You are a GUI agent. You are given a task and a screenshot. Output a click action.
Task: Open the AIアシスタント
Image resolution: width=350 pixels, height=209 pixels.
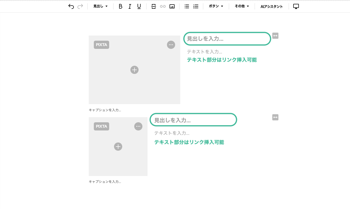pyautogui.click(x=272, y=7)
